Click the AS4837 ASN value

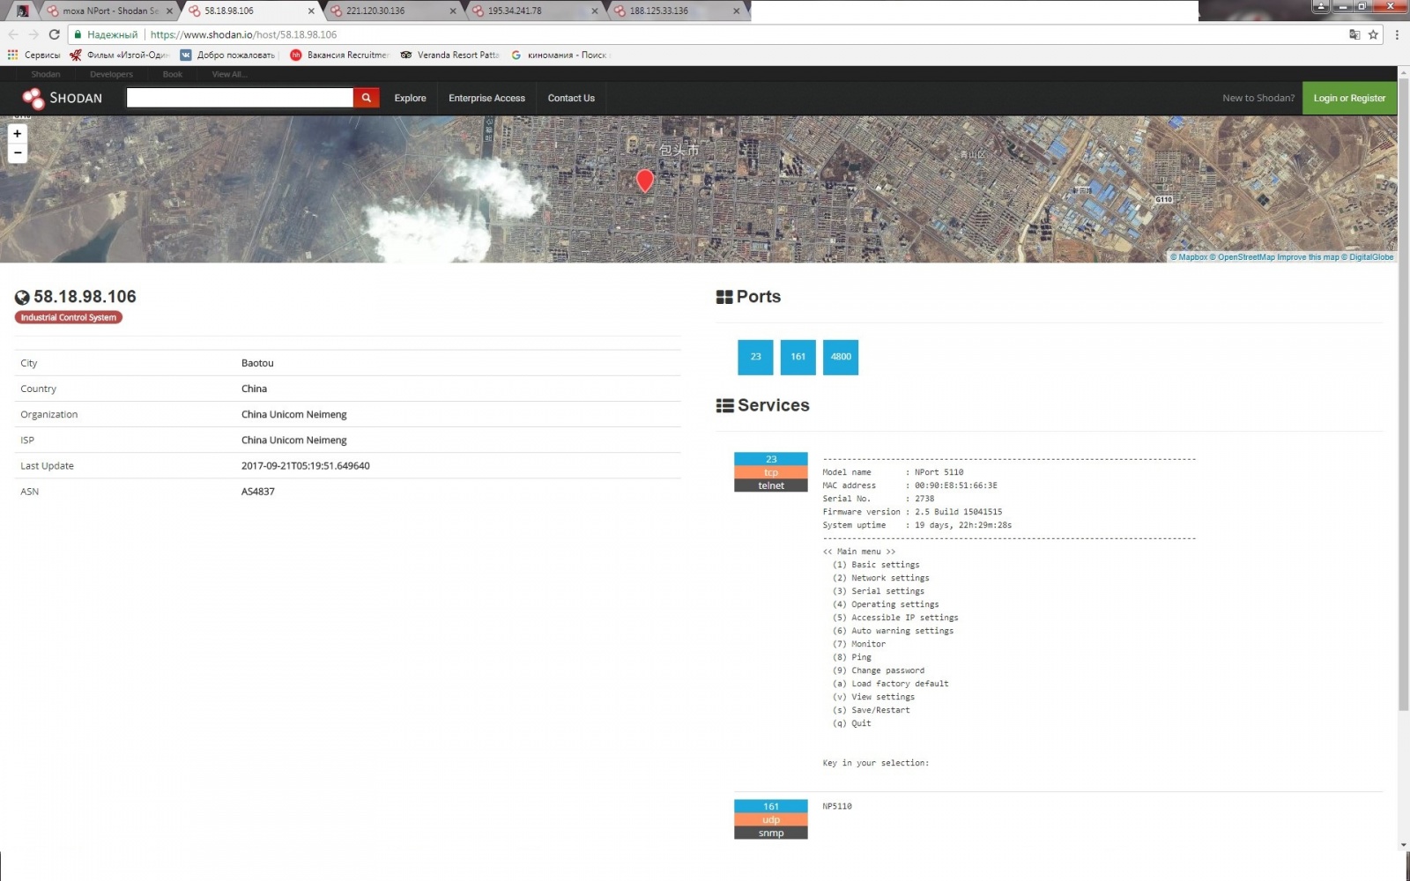[x=258, y=492]
